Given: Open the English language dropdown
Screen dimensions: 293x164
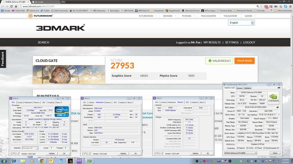Looking at the screenshot, I should coord(241,23).
